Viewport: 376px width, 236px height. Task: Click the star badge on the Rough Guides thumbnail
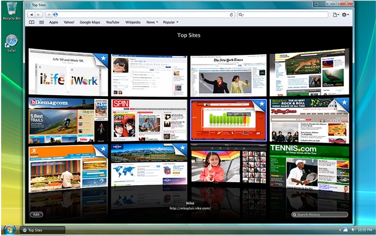[x=103, y=149]
